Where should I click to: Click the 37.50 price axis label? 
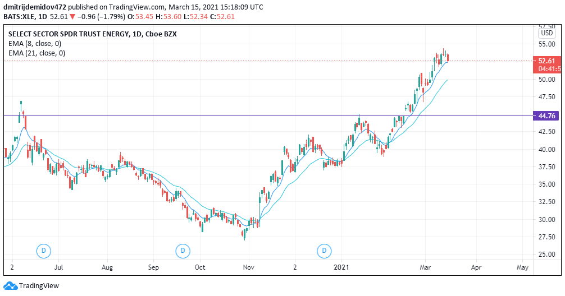click(546, 166)
